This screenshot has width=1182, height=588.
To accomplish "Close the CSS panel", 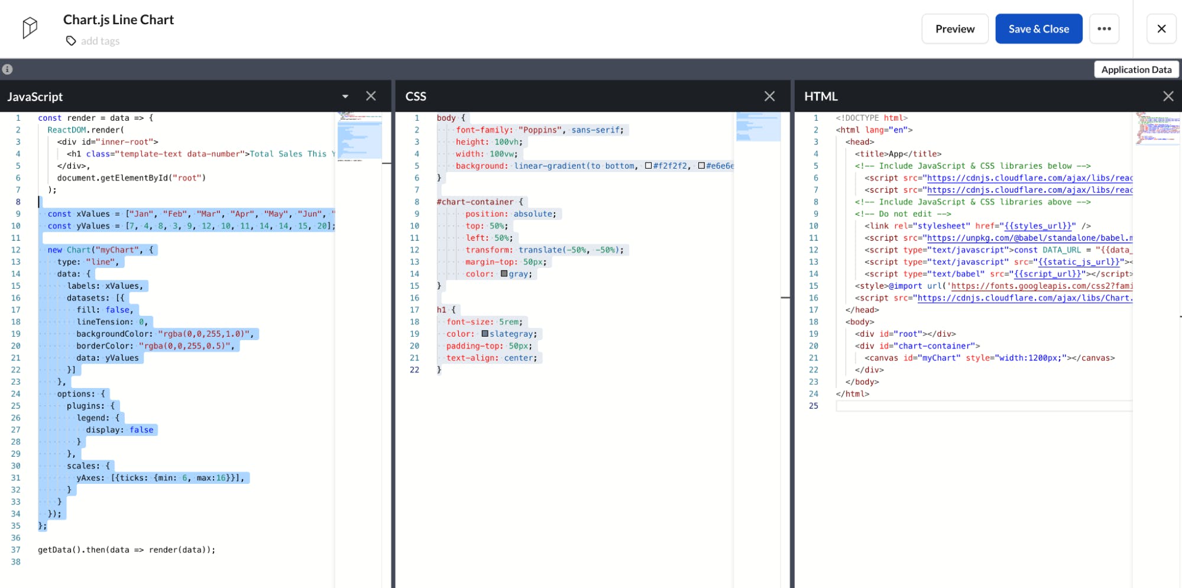I will click(x=769, y=96).
